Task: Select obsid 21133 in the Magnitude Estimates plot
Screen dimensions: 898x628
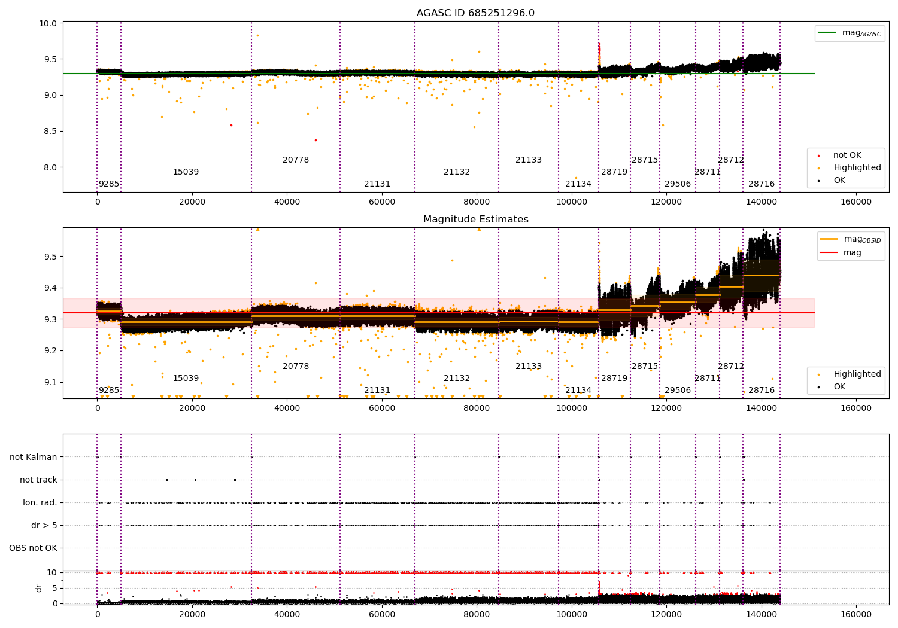Action: (x=529, y=367)
